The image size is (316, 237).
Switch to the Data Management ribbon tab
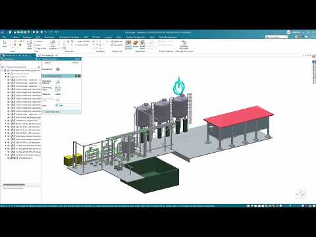(x=168, y=37)
